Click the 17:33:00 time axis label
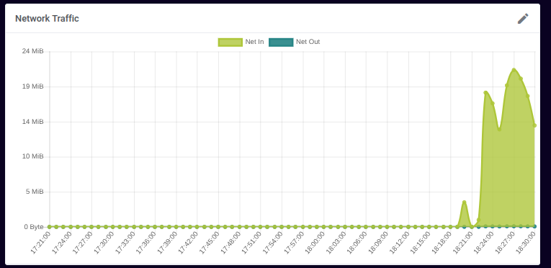This screenshot has height=268, width=551. 125,243
